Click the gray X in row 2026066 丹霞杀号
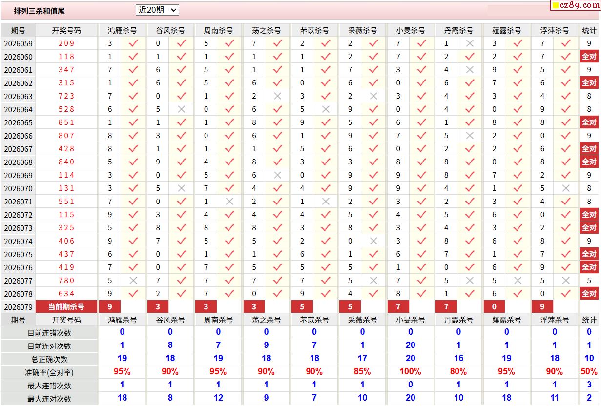The height and width of the screenshot is (406, 601). [470, 136]
